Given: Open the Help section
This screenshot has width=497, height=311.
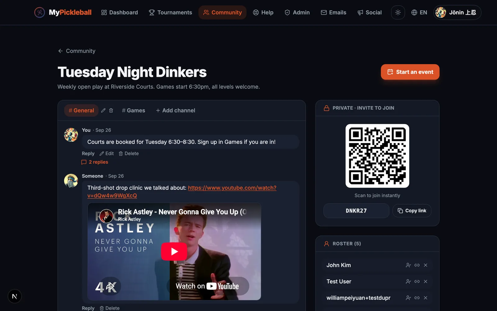Looking at the screenshot, I should tap(263, 12).
